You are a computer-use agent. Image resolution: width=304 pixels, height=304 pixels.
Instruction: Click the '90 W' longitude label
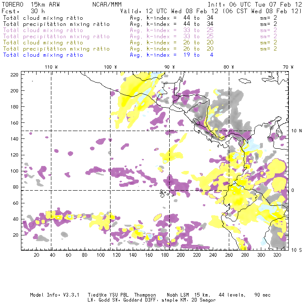(x=170, y=67)
